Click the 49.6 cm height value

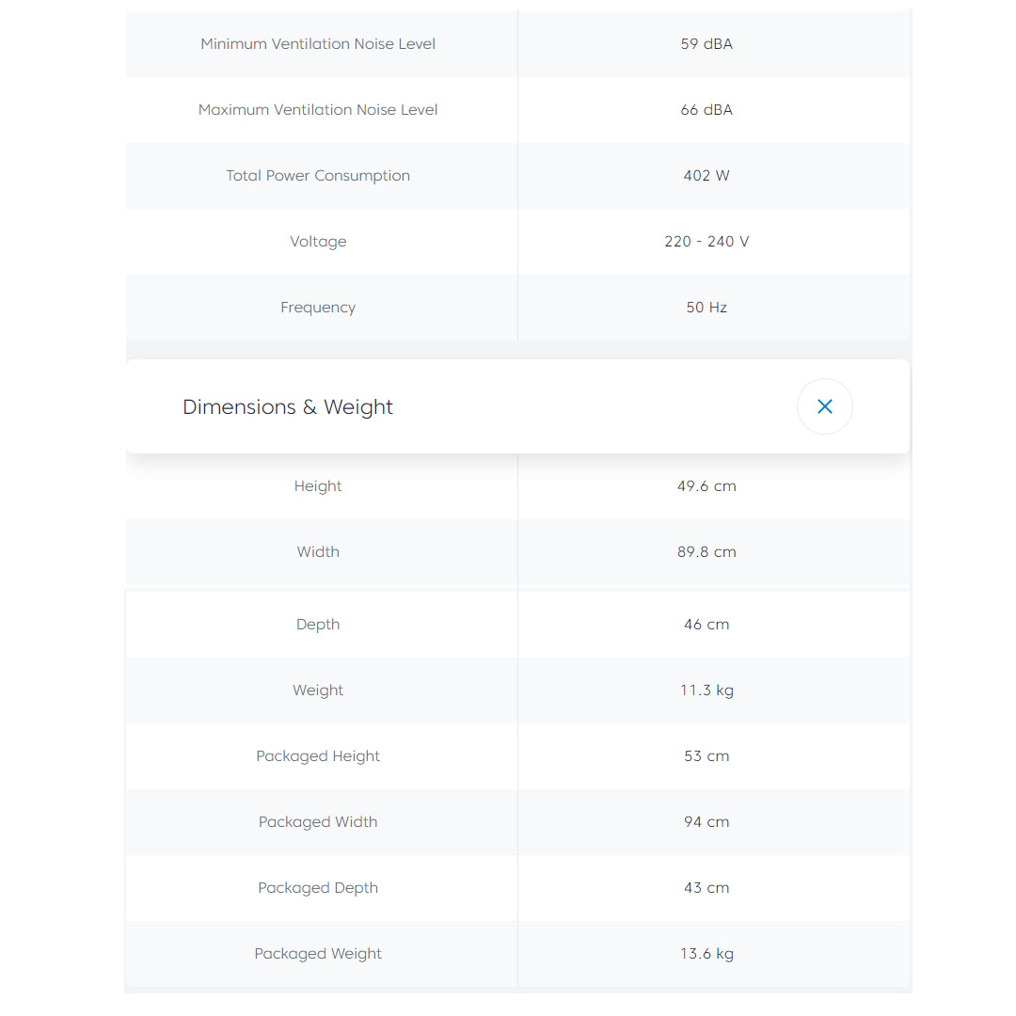pos(706,486)
